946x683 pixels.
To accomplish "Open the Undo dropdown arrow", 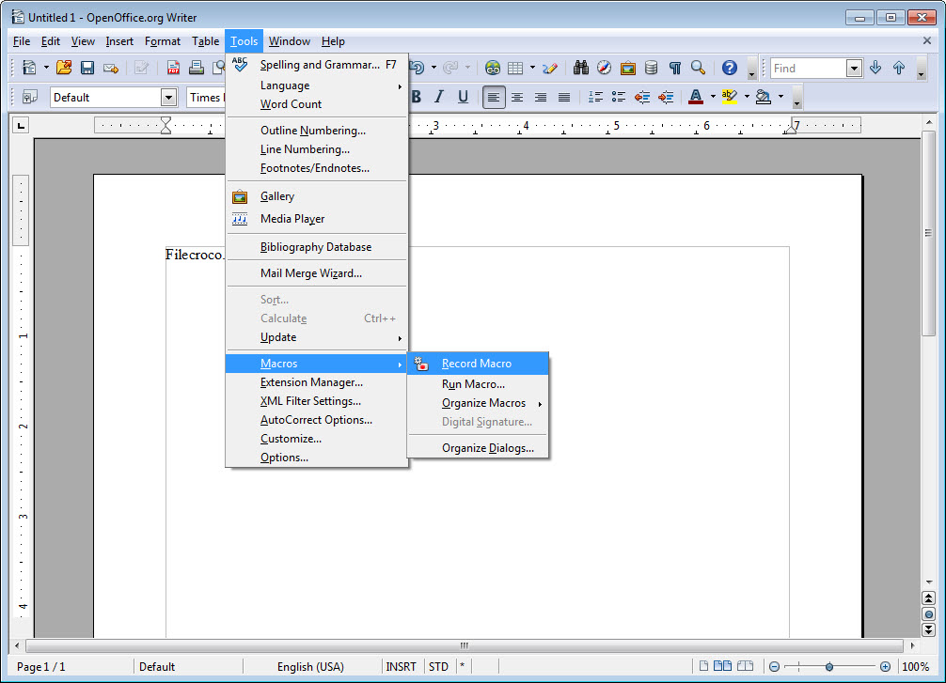I will (x=434, y=68).
